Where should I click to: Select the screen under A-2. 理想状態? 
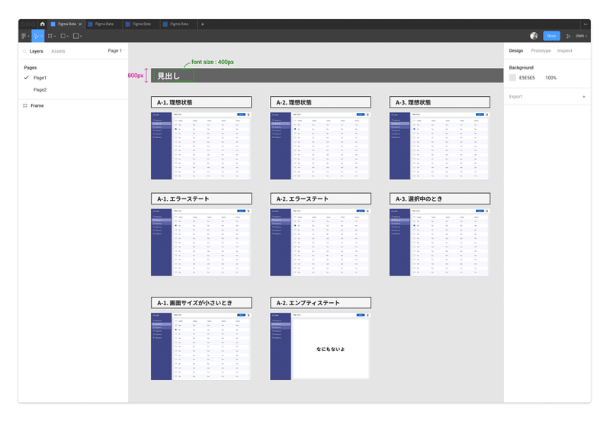point(320,146)
